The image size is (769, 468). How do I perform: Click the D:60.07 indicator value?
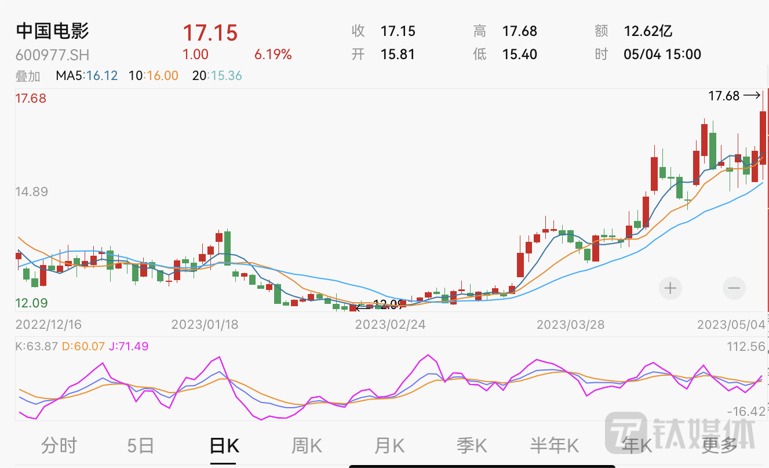coord(83,346)
